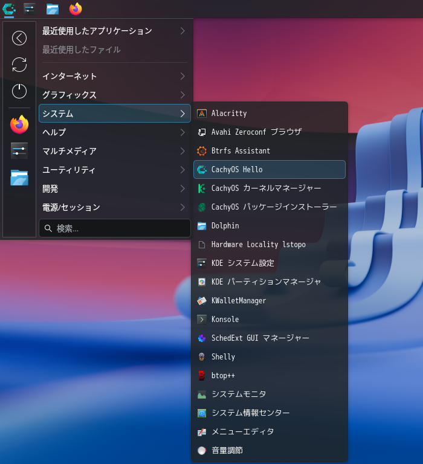Image resolution: width=423 pixels, height=464 pixels.
Task: Click the SchedExt GUI マネージャー icon
Action: pos(202,338)
